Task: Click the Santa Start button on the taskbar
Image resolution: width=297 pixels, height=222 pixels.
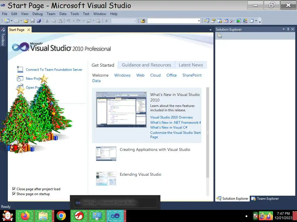Action: pyautogui.click(x=8, y=216)
